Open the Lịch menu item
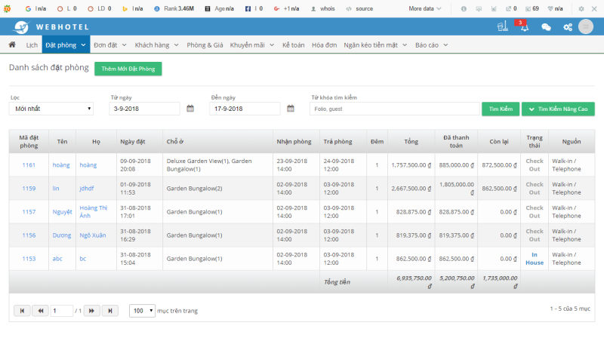 (32, 45)
